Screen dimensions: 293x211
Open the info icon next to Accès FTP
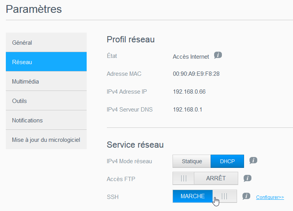pyautogui.click(x=248, y=178)
